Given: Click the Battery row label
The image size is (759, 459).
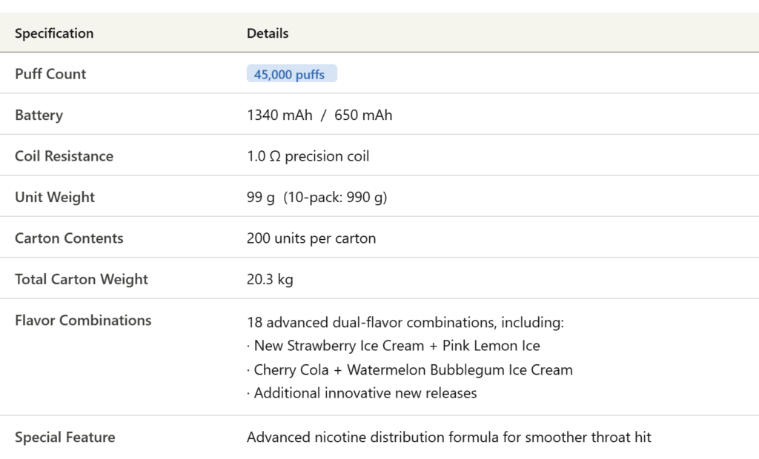Looking at the screenshot, I should 39,115.
